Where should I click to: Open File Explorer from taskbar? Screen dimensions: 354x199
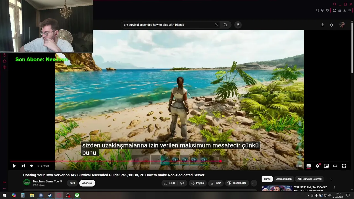click(32, 195)
